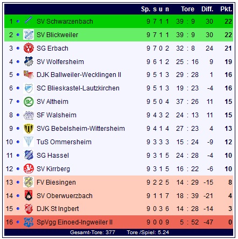Select the FV Biesingen team name
Screen dimensions: 238x239
click(x=56, y=182)
